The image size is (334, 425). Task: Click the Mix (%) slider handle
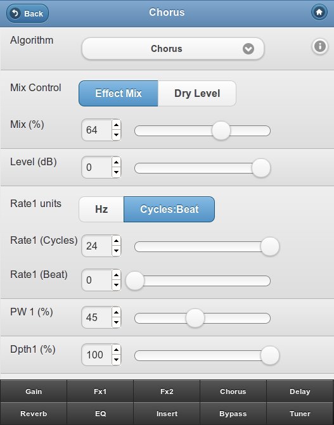point(221,130)
